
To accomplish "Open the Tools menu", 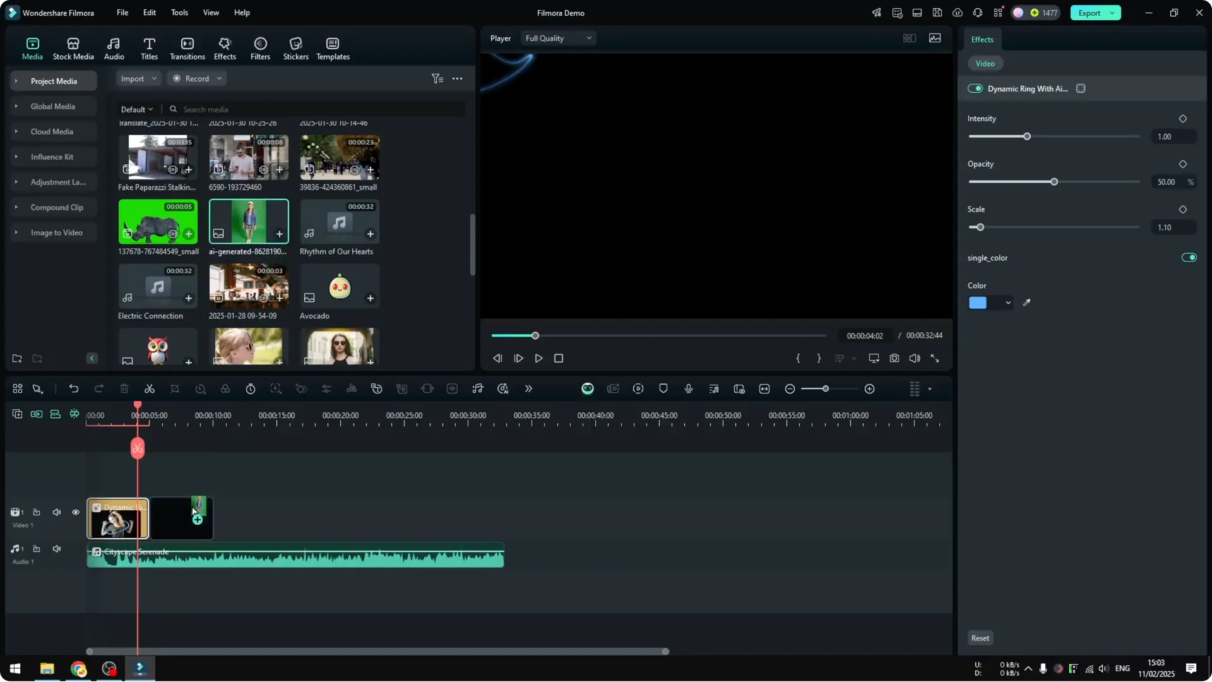I will click(179, 13).
